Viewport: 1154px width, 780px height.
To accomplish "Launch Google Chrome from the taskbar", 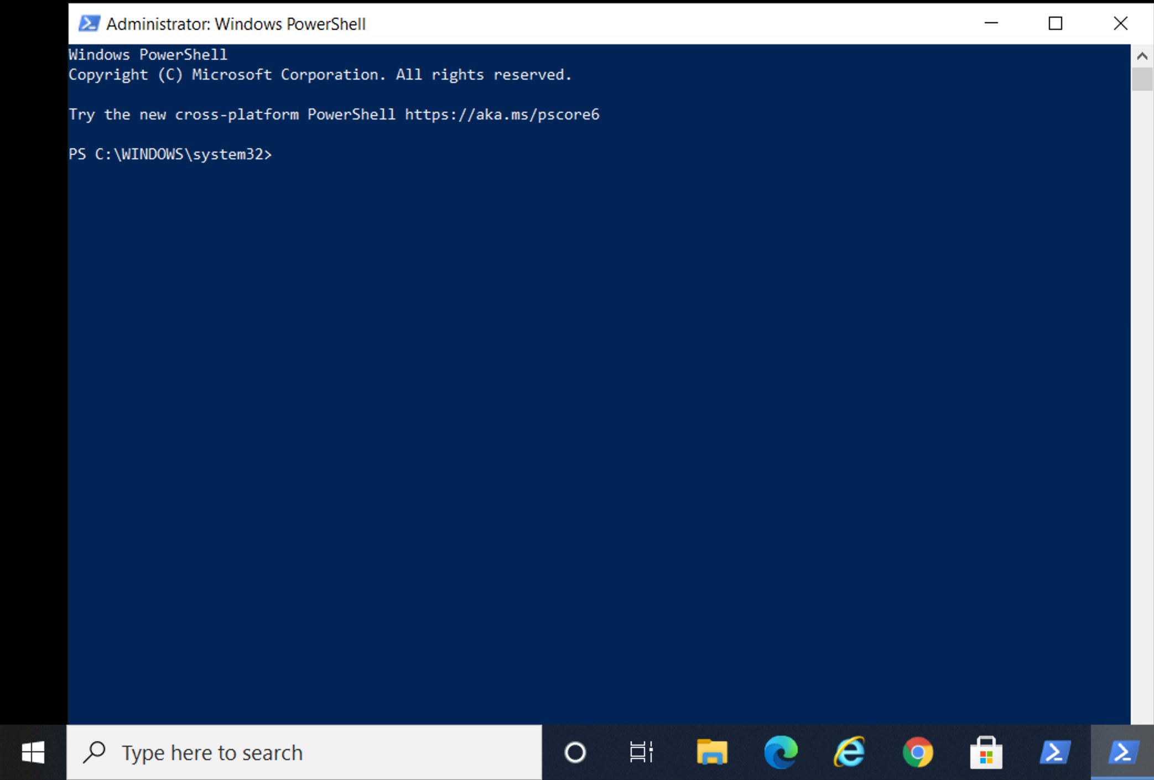I will [918, 752].
